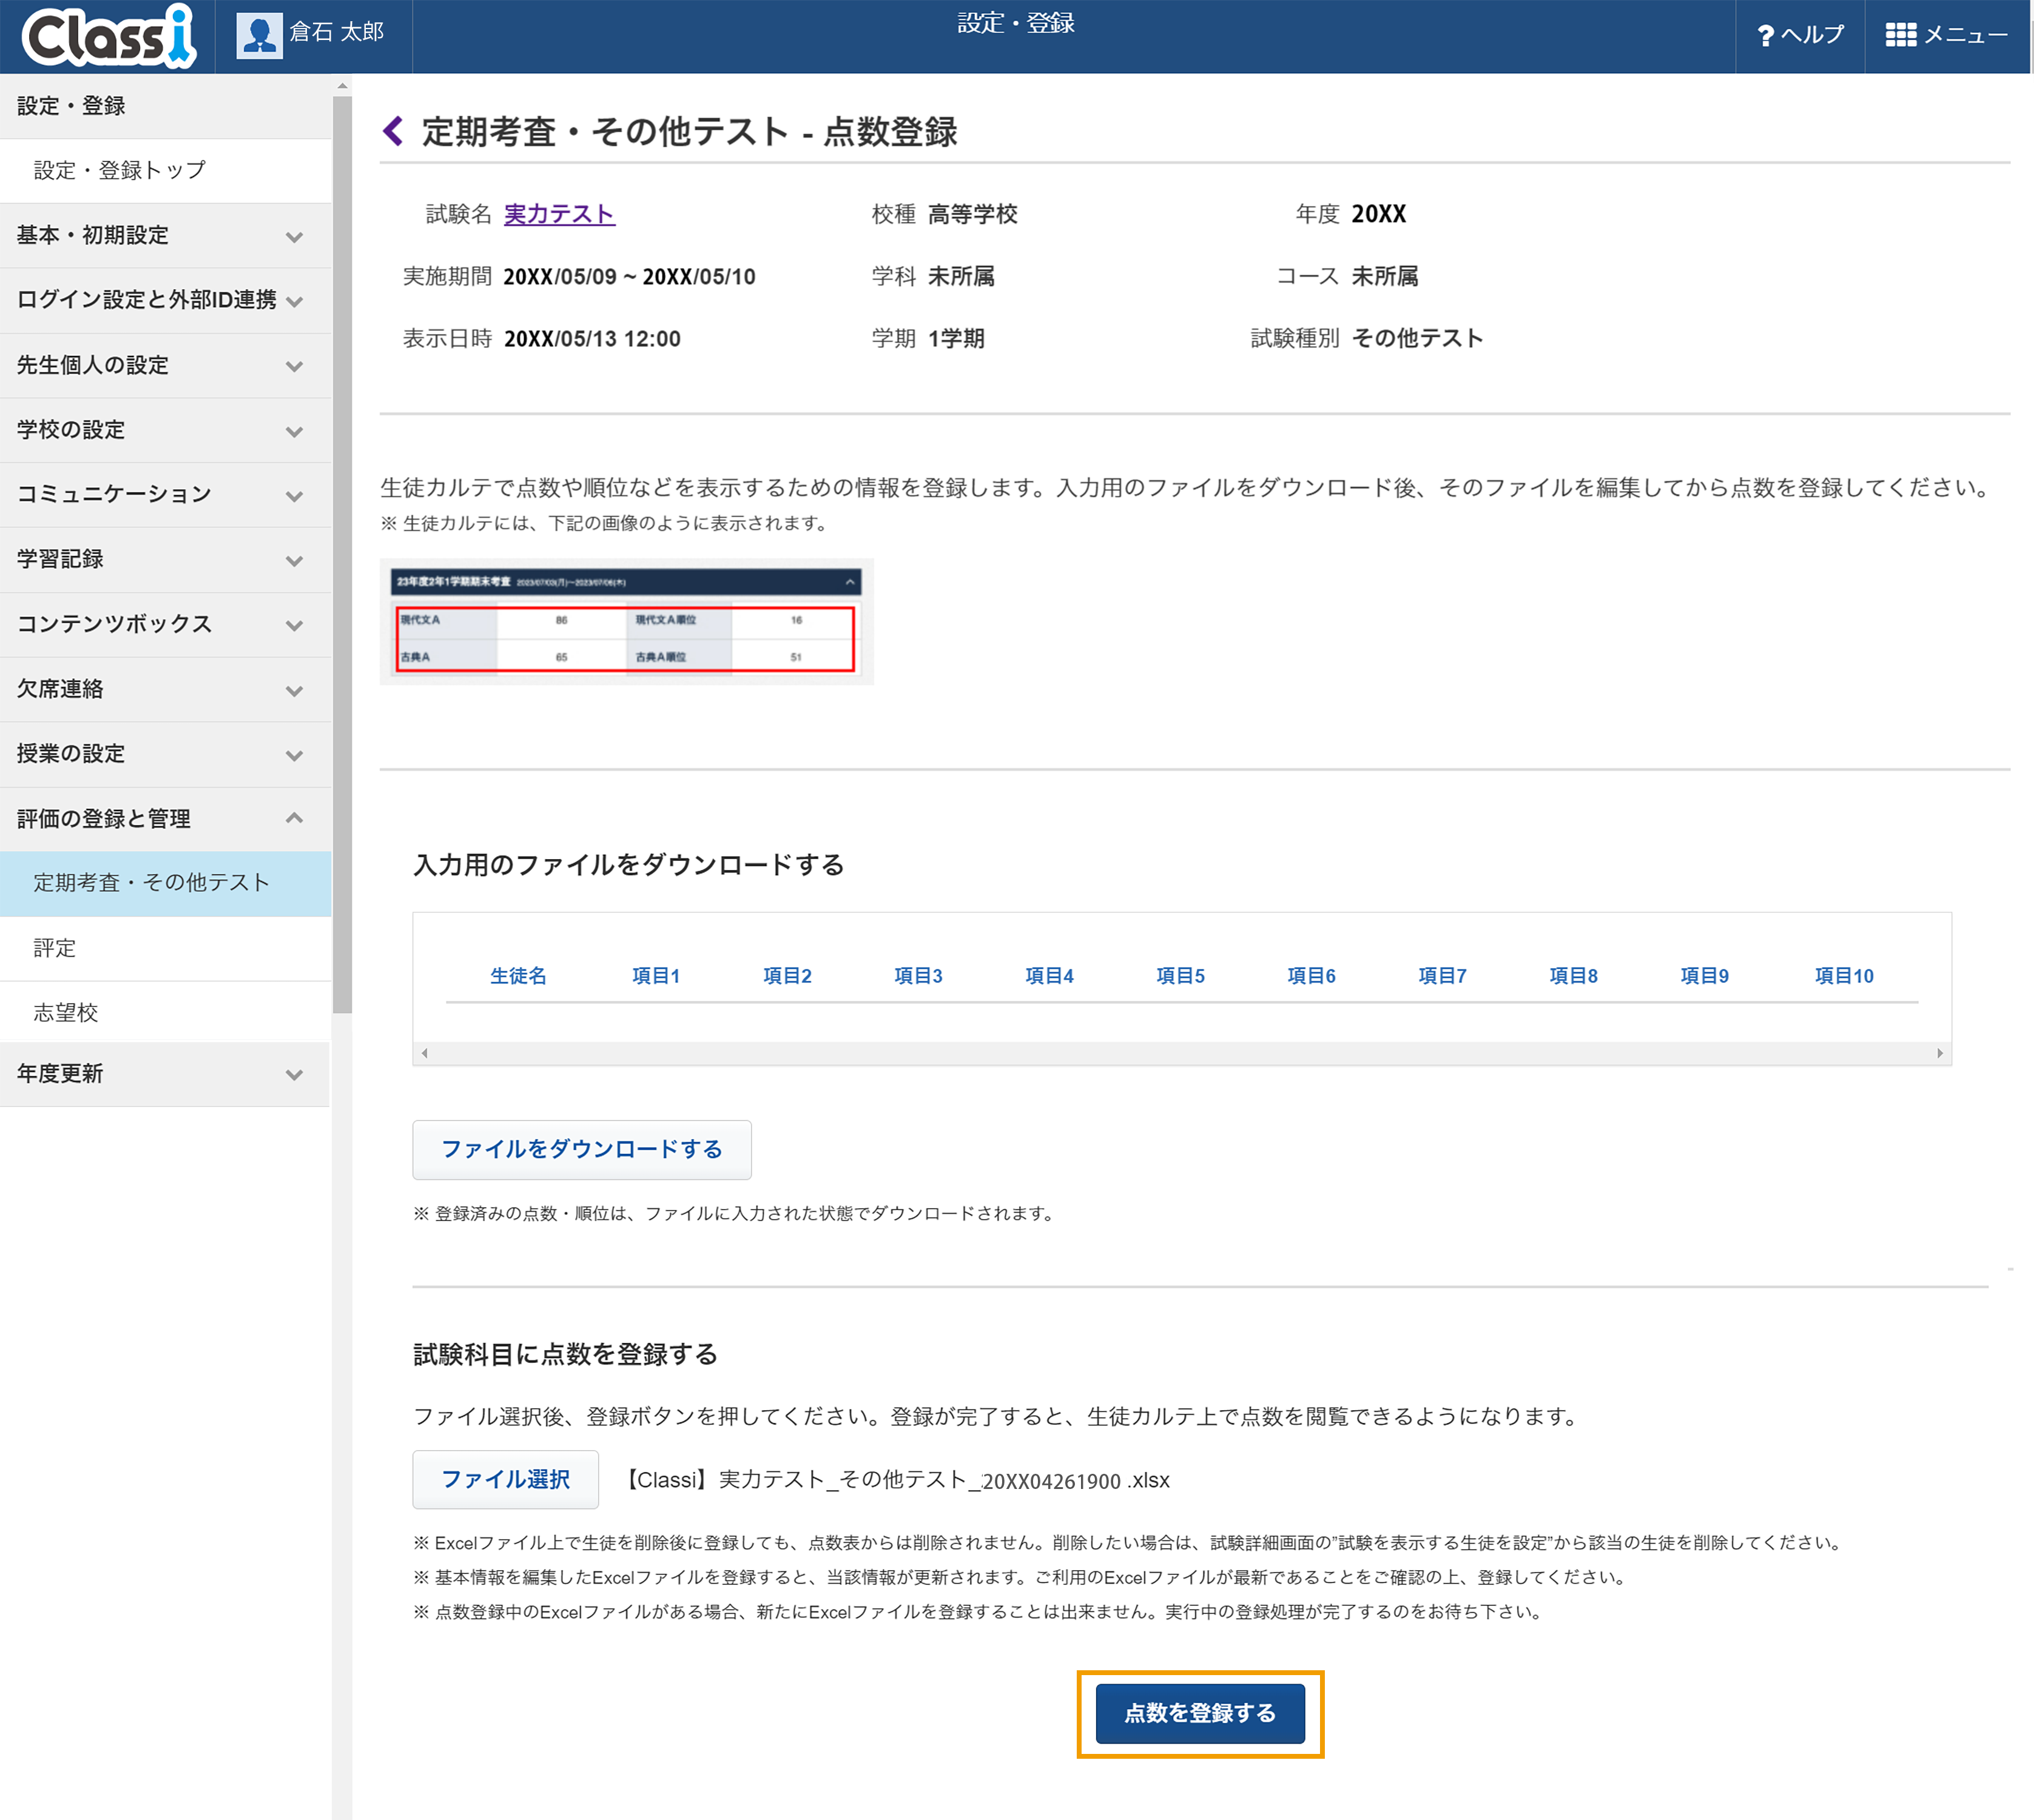Click the Classi logo
The image size is (2034, 1820).
(x=108, y=36)
